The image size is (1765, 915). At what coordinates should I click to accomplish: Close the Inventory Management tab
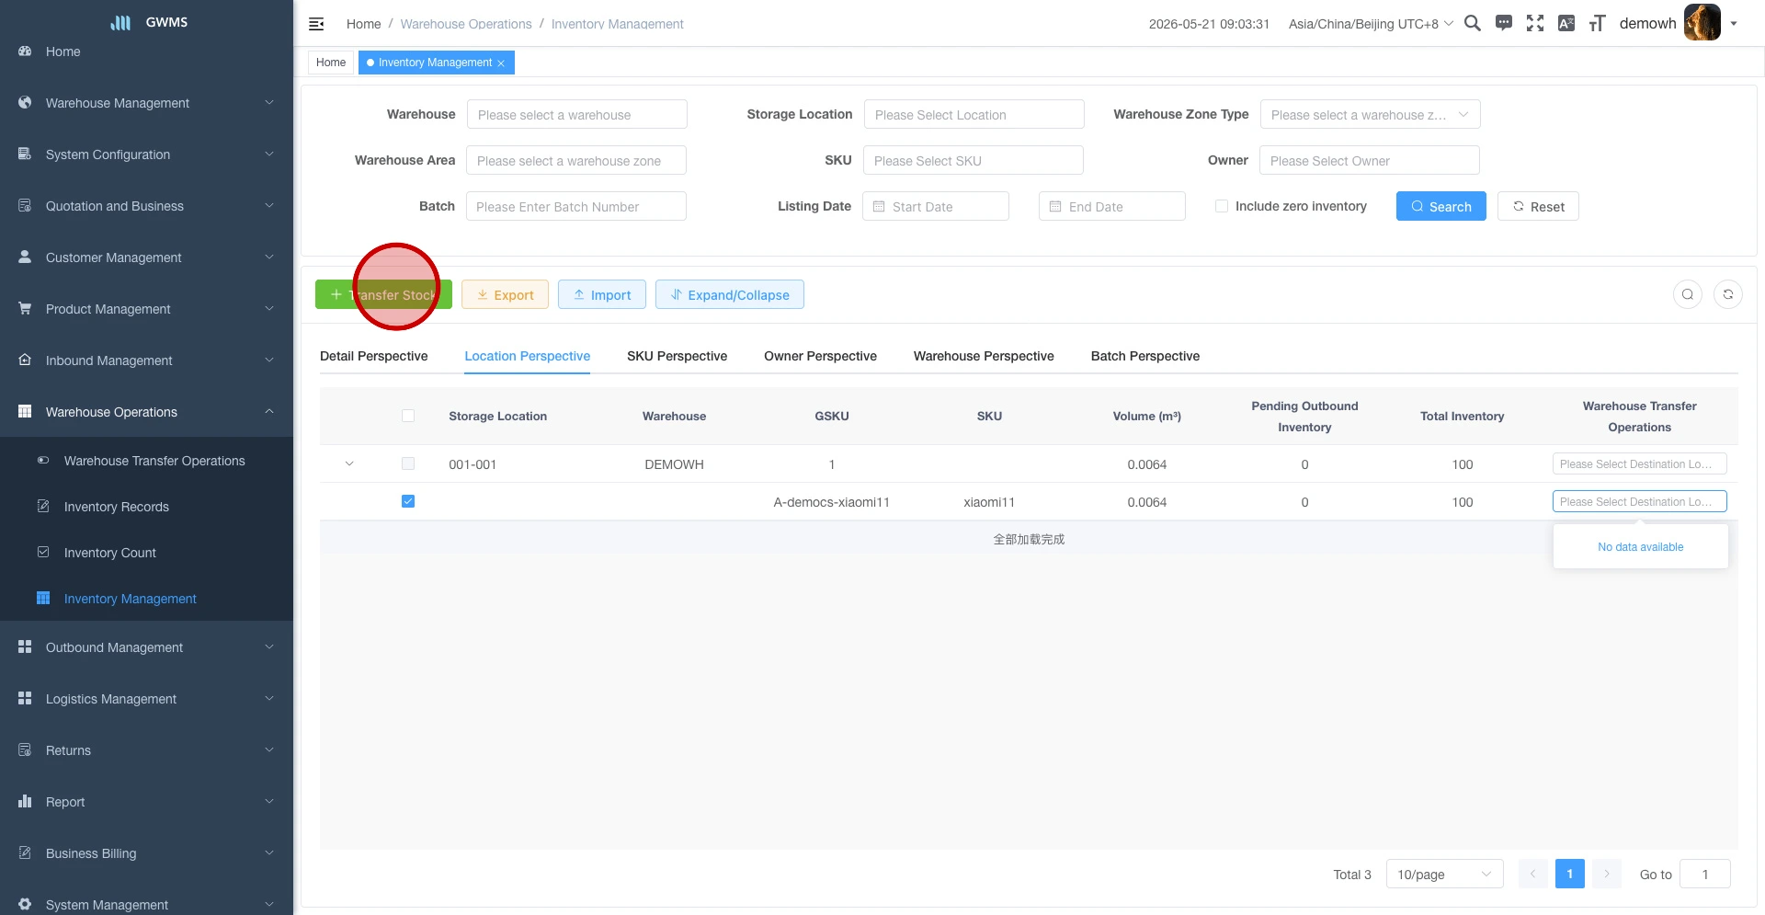[x=501, y=63]
